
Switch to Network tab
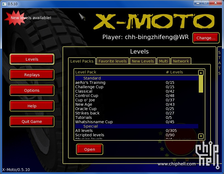(181, 61)
